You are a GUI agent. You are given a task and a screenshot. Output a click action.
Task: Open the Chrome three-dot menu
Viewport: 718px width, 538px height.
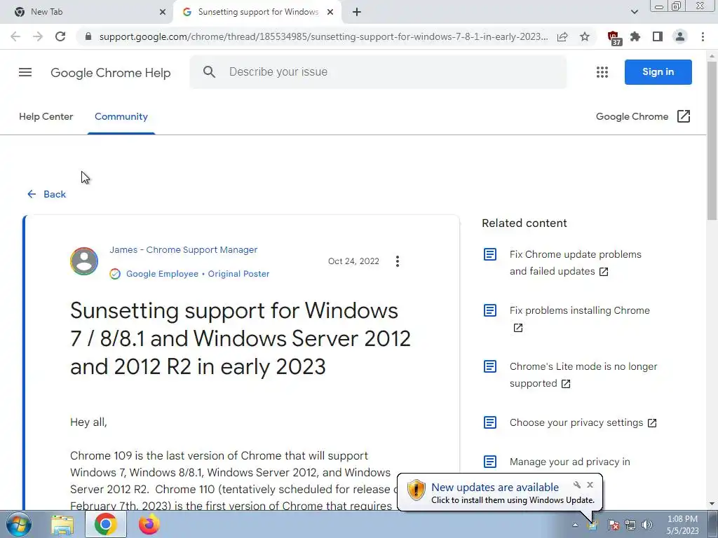(x=703, y=36)
